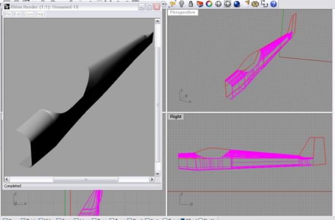335x220 pixels.
Task: Click the two-headed Show objects icon
Action: coord(173,4)
